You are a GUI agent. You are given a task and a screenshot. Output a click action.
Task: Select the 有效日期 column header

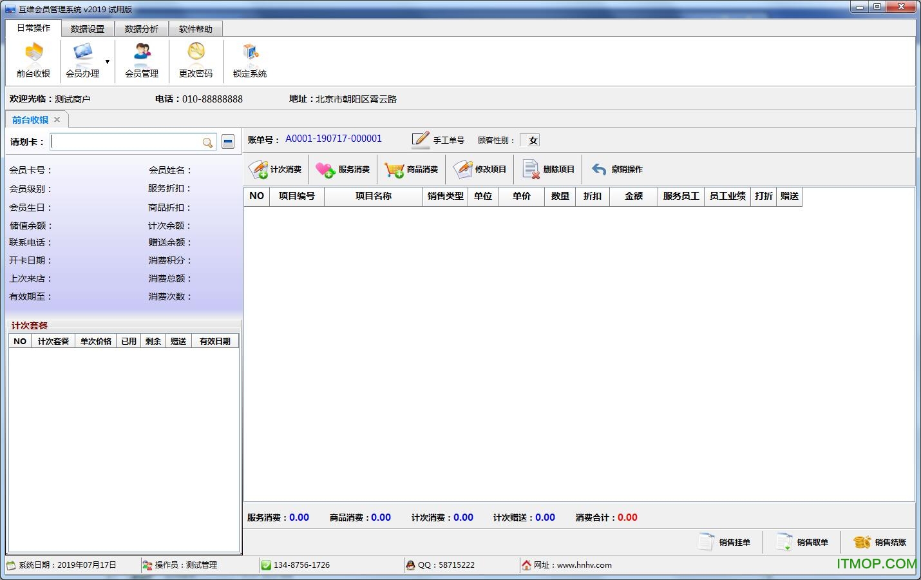coord(215,341)
